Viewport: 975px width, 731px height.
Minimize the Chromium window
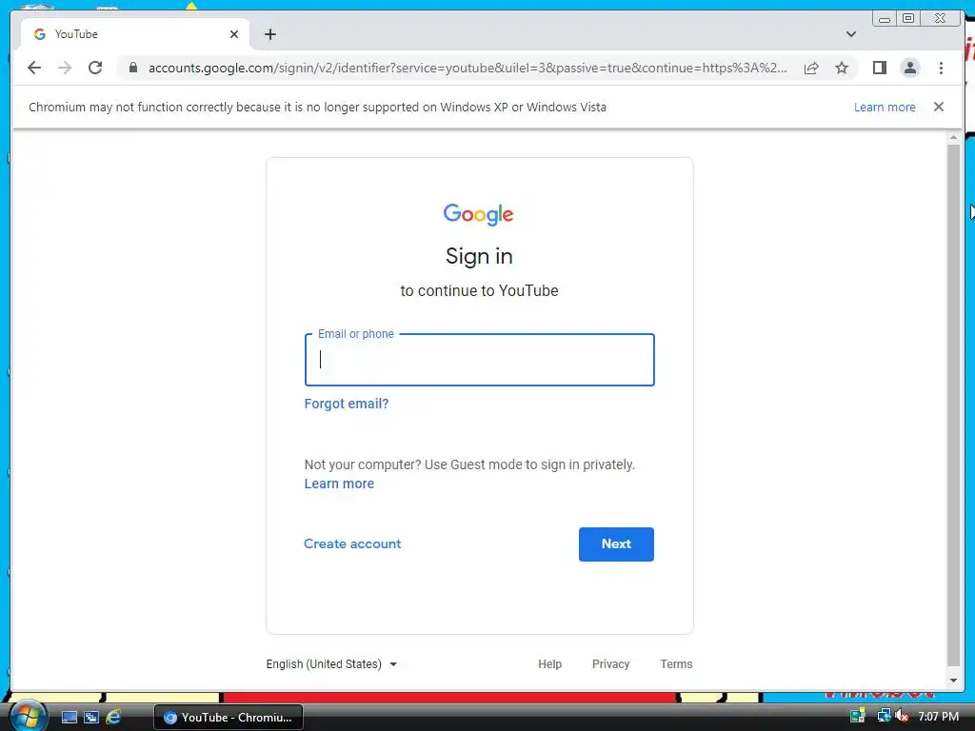885,18
